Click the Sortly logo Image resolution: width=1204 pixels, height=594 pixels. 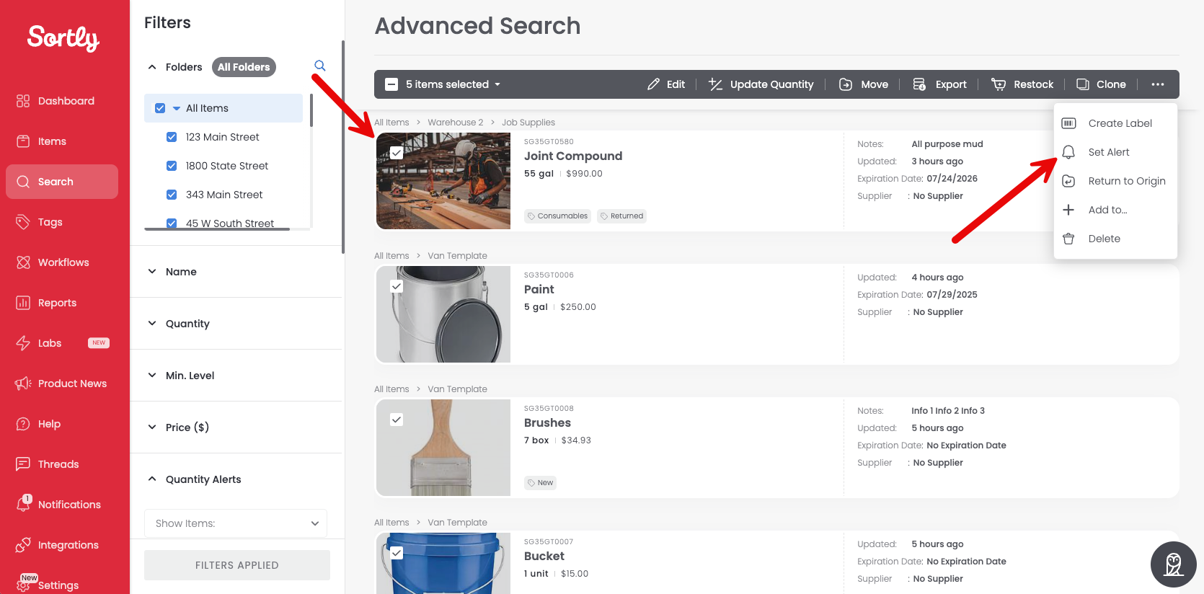63,38
